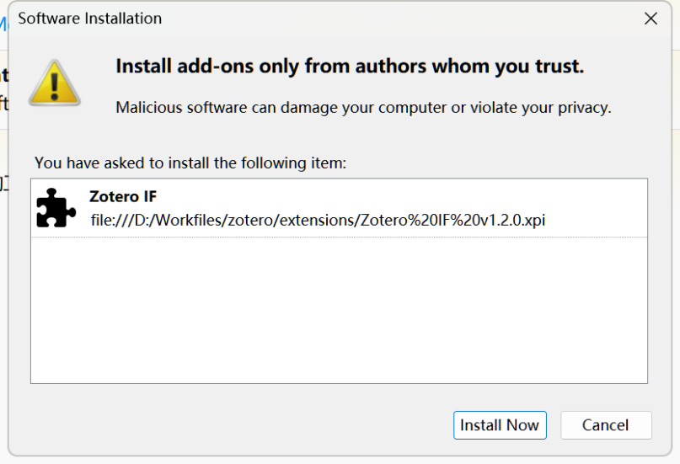The height and width of the screenshot is (464, 680).
Task: Click the 'Zotero%20IF%20v1.2.0.xpi' filename in the path
Action: [x=452, y=220]
